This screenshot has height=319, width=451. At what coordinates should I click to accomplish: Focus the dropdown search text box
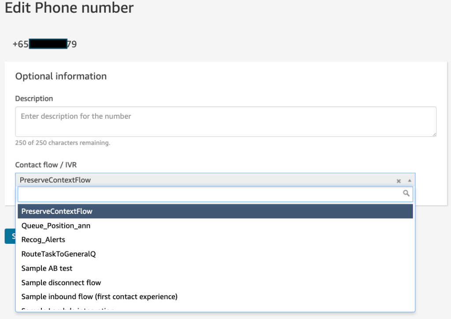(210, 194)
